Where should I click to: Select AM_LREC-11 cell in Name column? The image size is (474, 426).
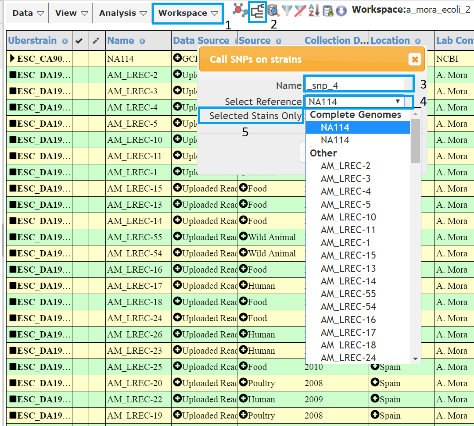(138, 156)
